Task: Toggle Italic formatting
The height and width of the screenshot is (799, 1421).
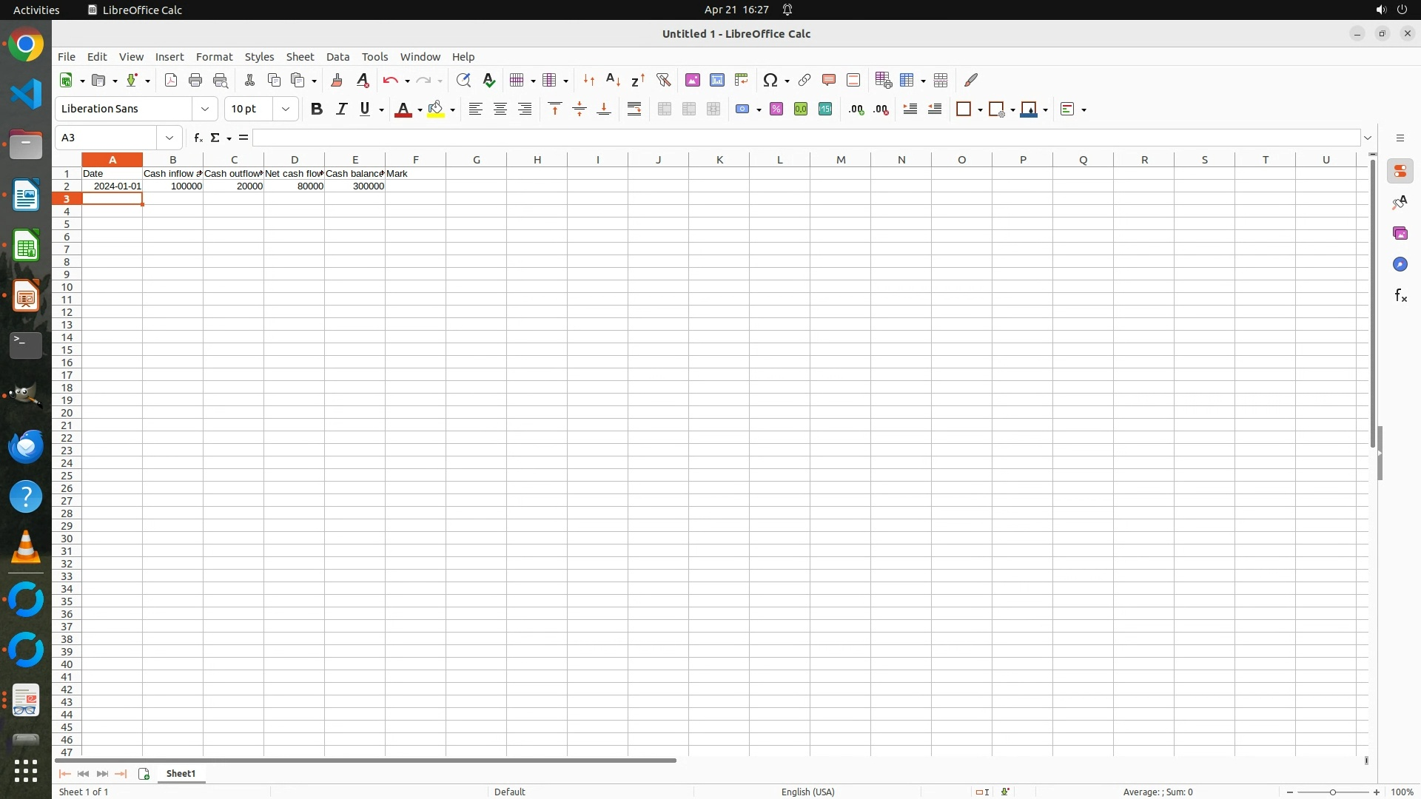Action: (x=341, y=109)
